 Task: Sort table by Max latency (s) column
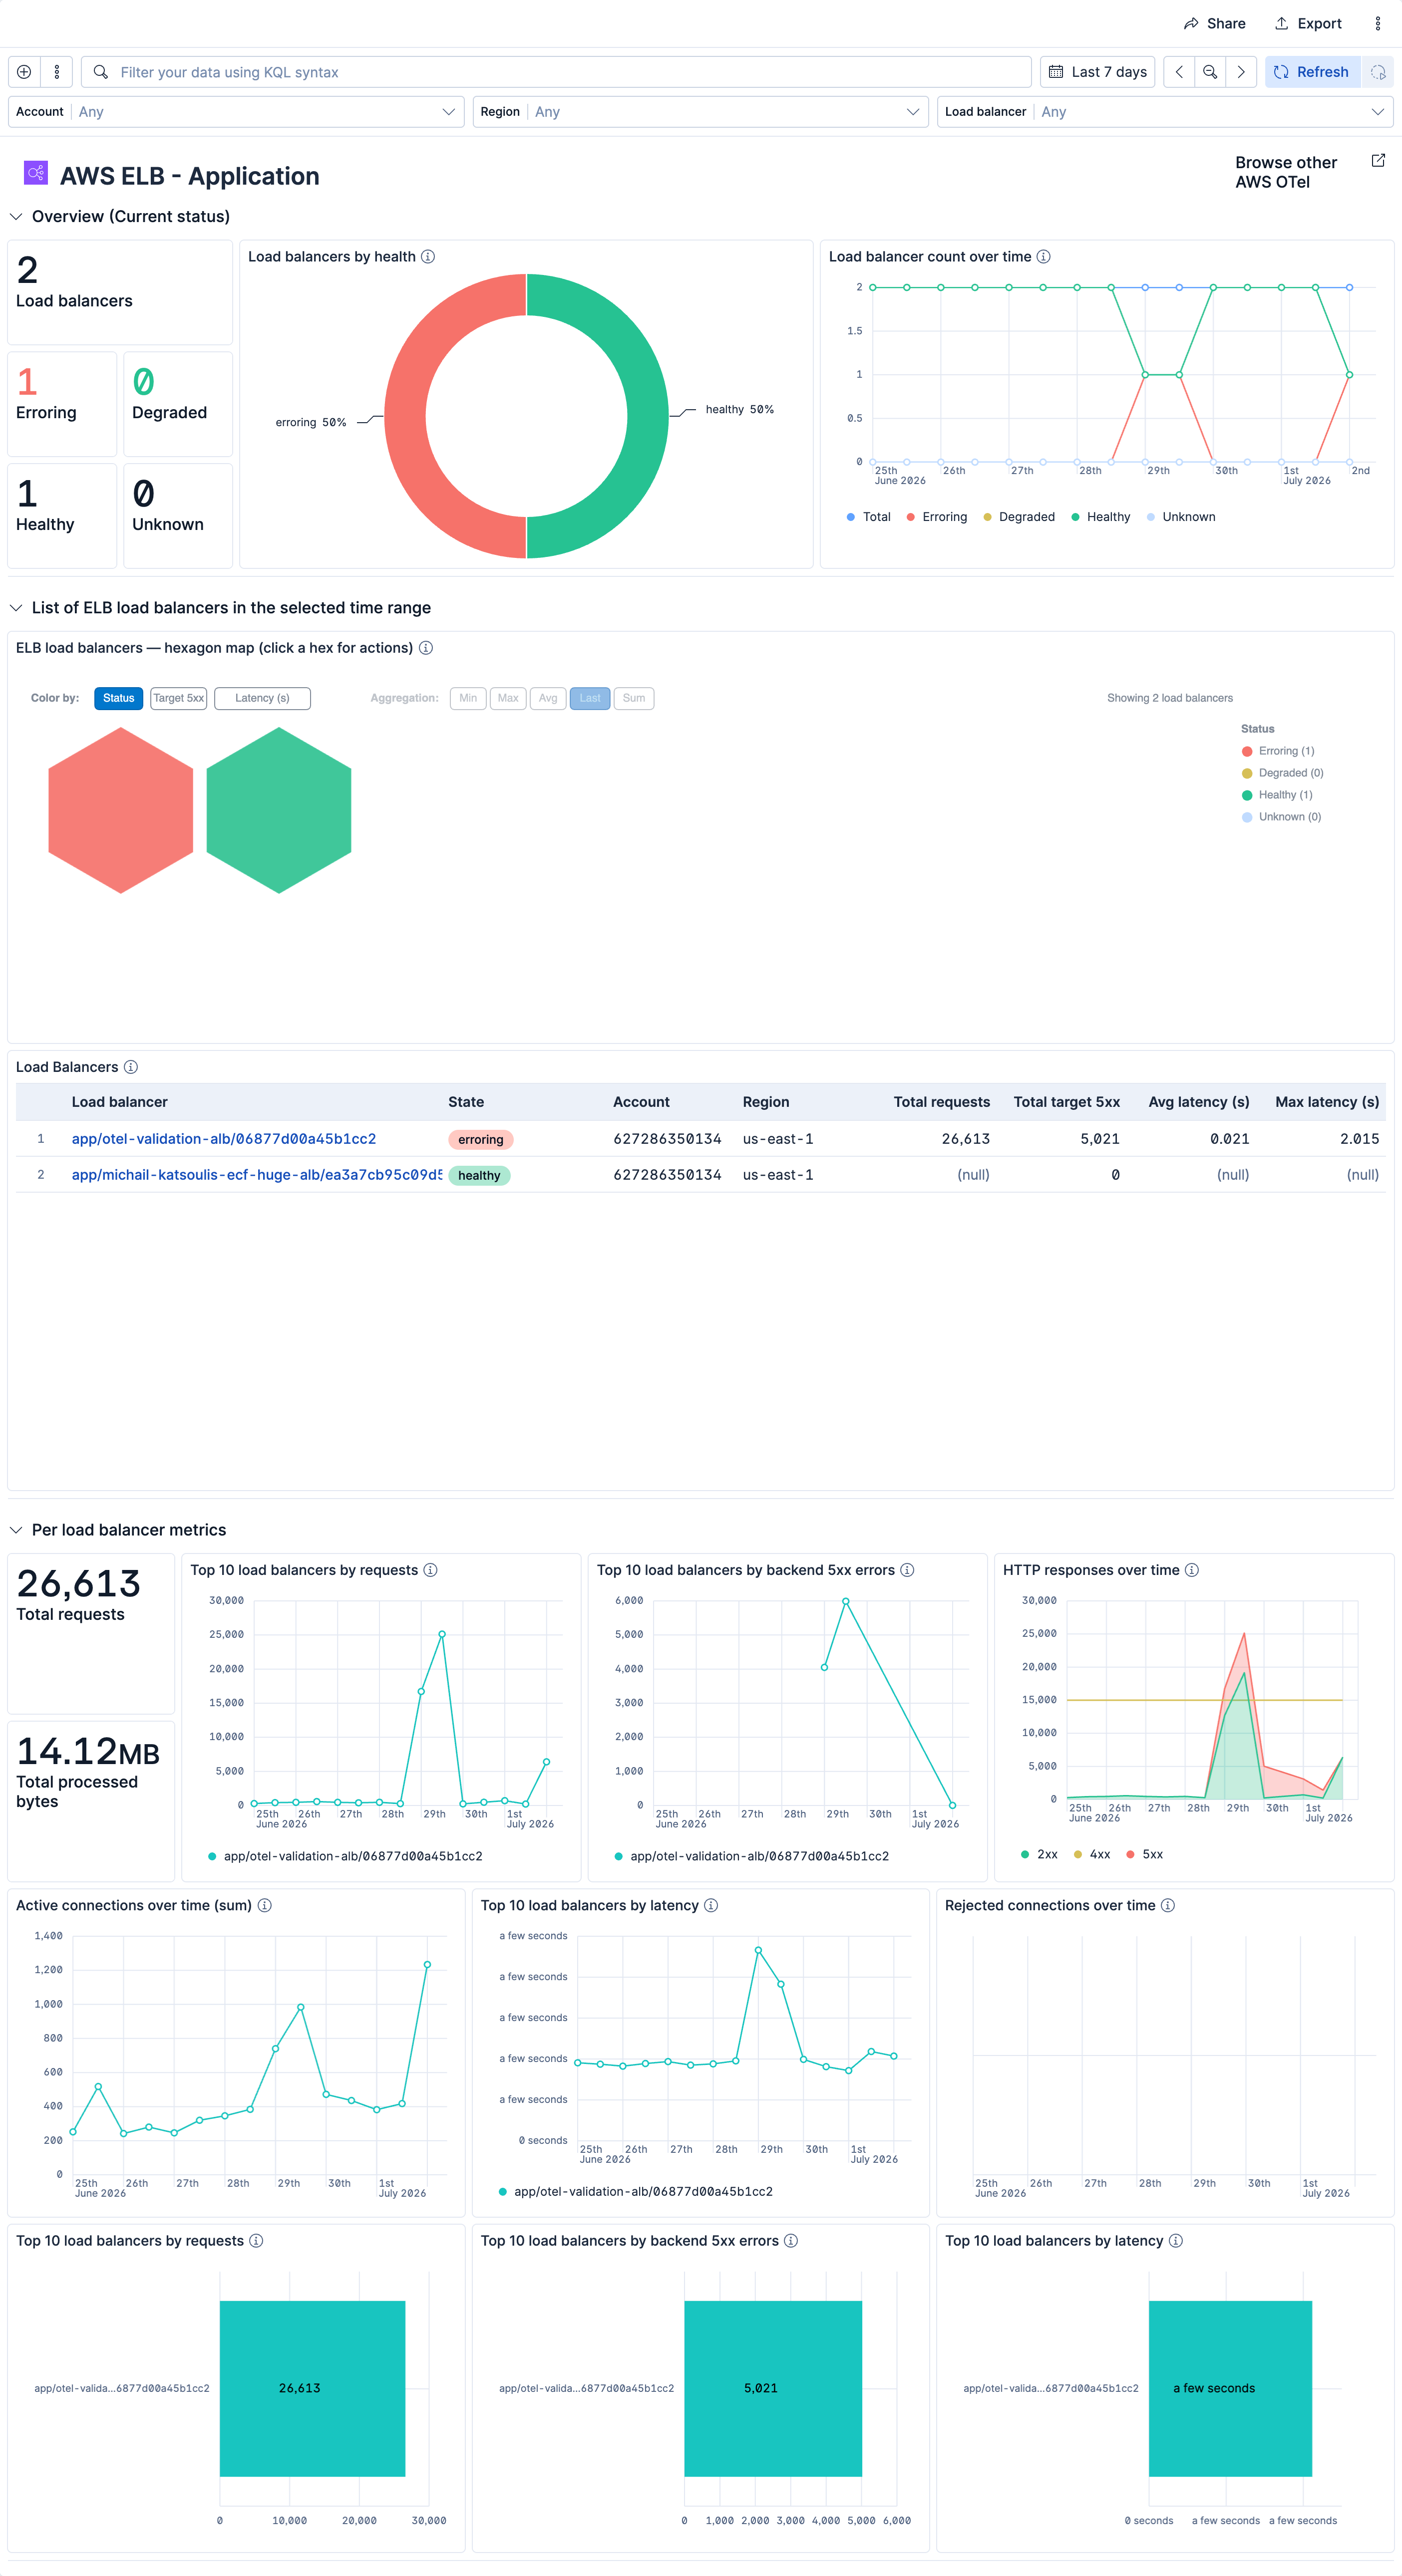click(1327, 1102)
